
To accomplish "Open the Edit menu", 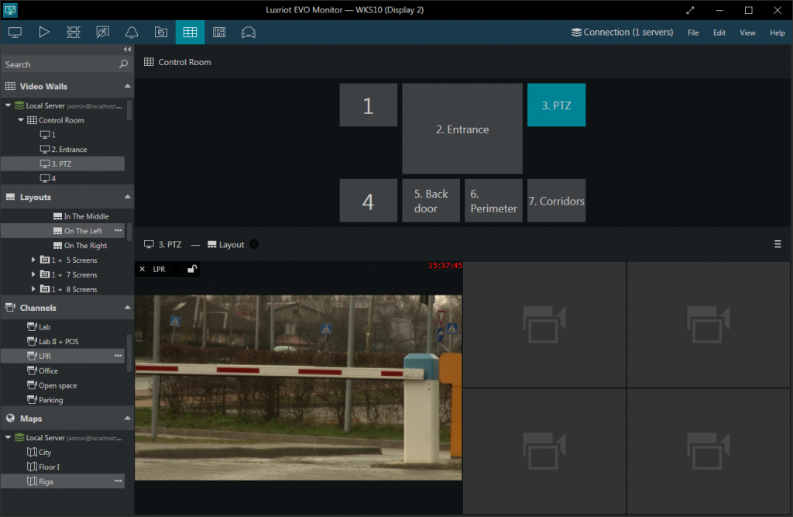I will coord(719,33).
